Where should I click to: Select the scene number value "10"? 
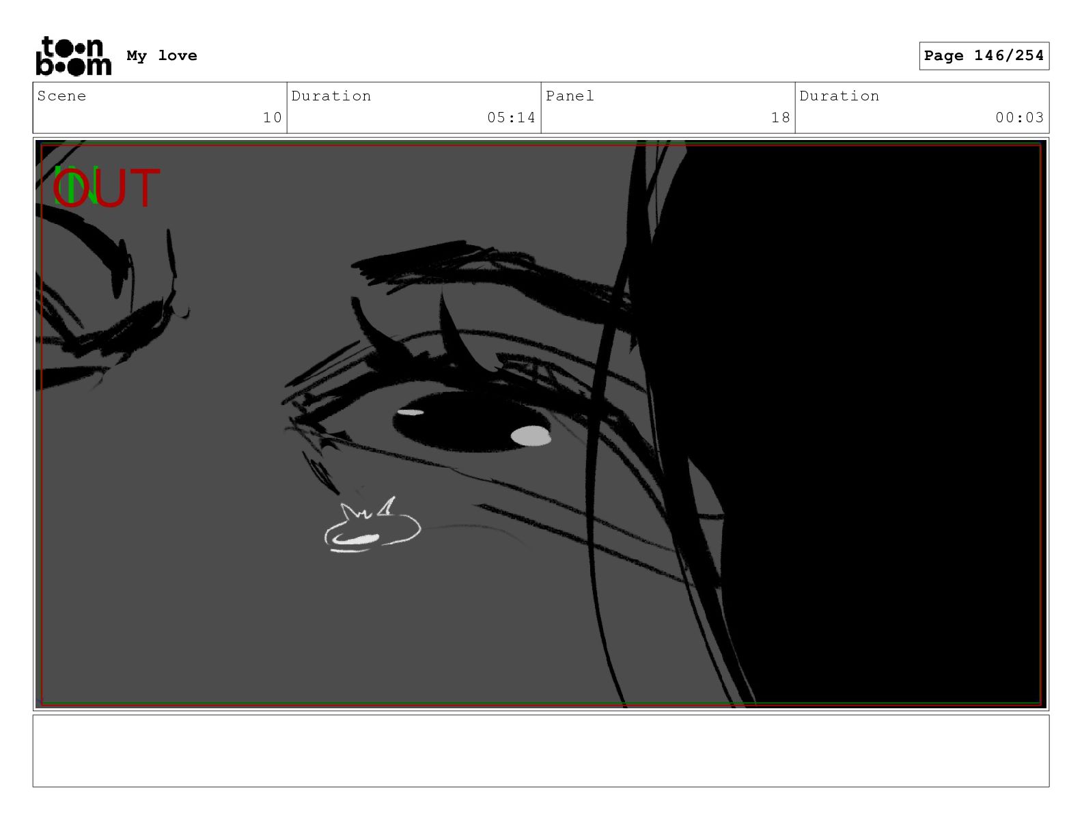click(x=273, y=117)
